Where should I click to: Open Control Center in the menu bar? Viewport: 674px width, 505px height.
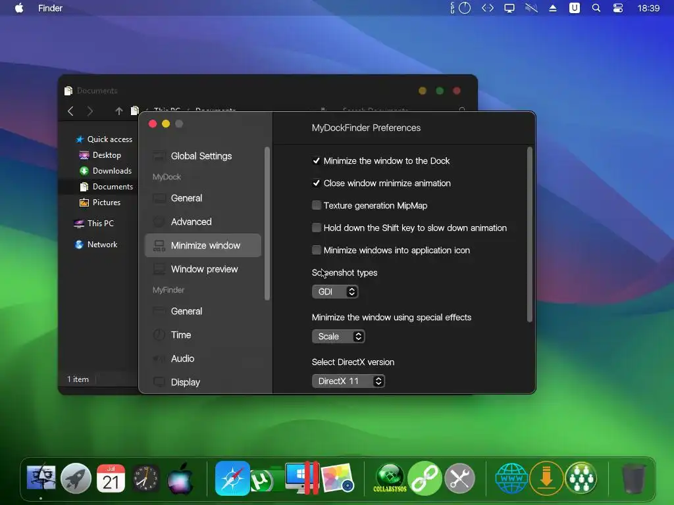click(x=617, y=8)
